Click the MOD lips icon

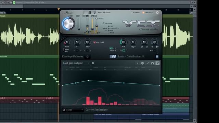[87, 16]
